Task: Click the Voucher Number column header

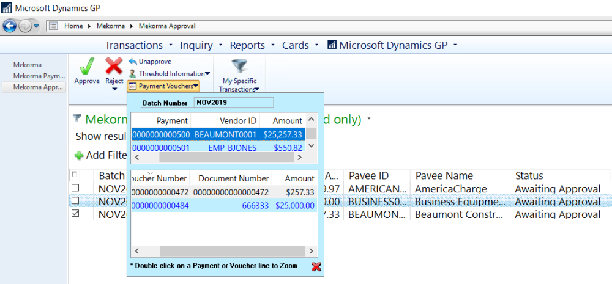Action: (x=160, y=178)
